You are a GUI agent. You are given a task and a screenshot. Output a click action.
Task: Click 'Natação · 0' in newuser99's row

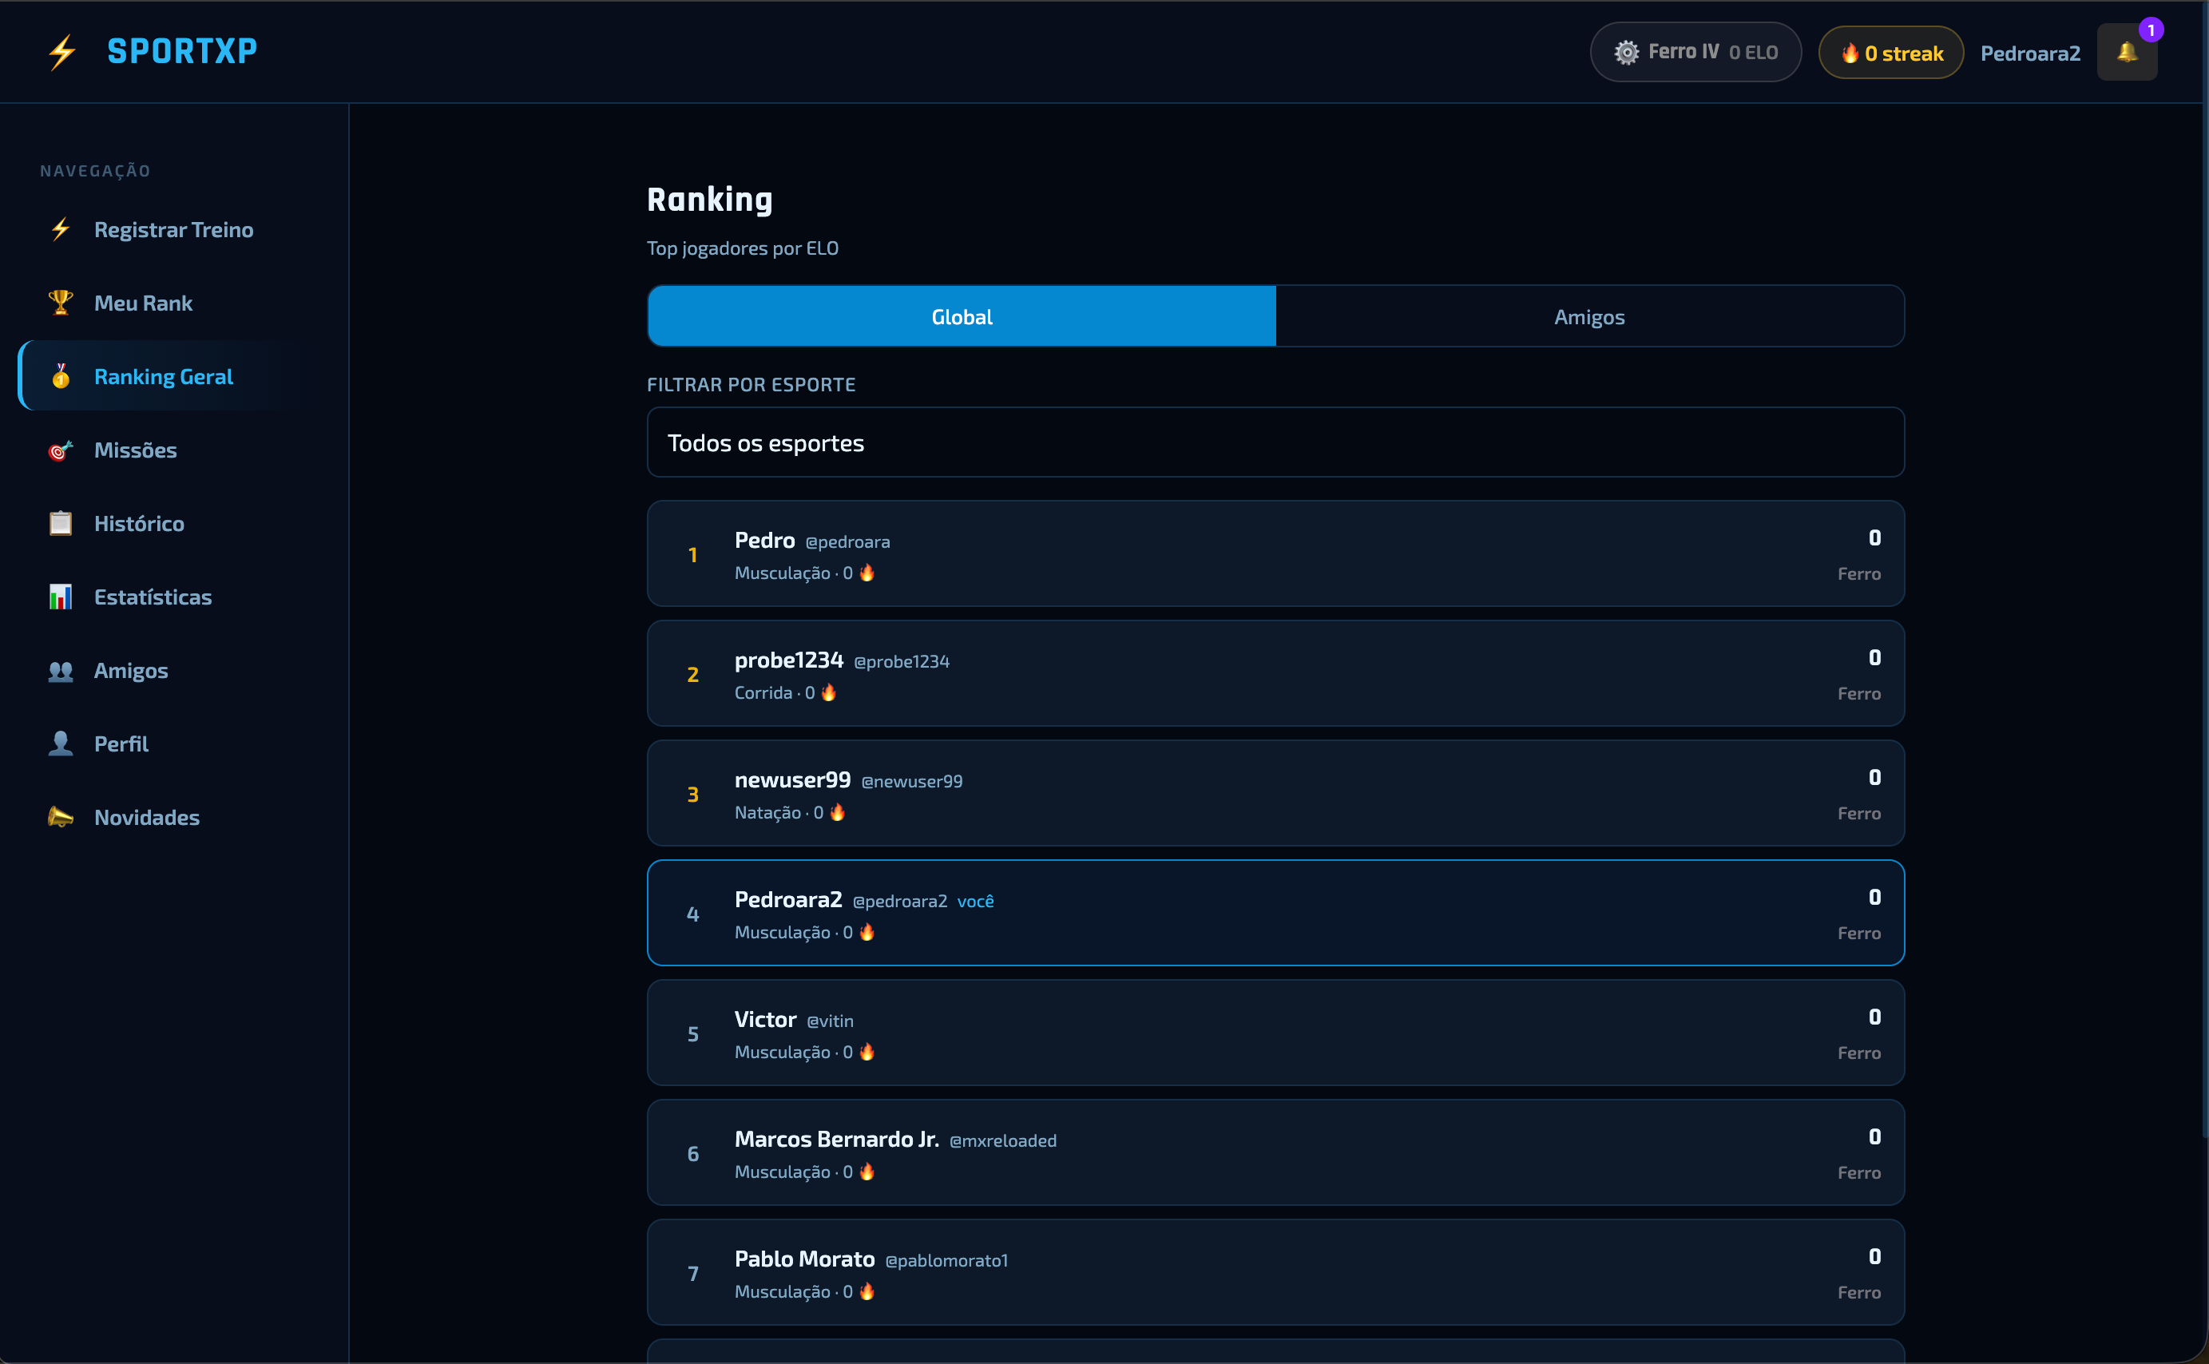click(779, 813)
